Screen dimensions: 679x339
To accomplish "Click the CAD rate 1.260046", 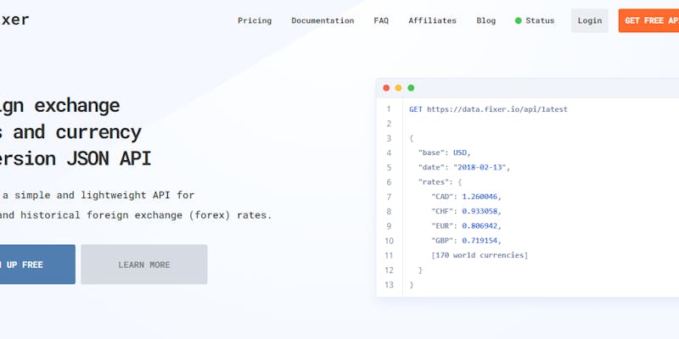I will [480, 197].
